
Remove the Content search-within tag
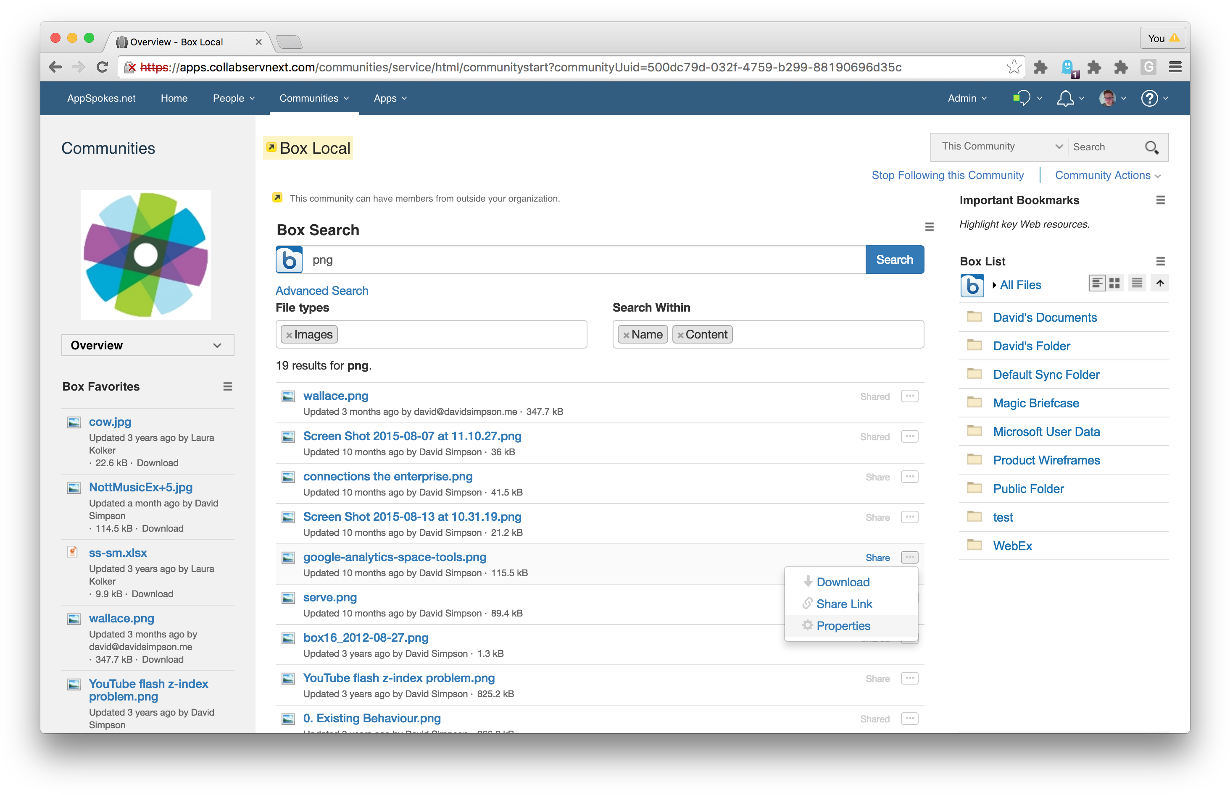(x=680, y=335)
